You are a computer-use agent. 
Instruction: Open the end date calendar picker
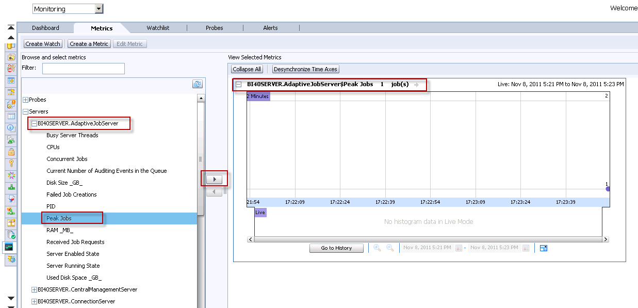click(526, 248)
